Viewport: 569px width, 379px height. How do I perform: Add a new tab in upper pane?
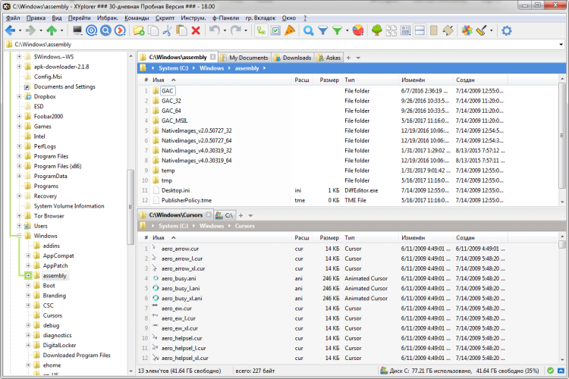pos(348,58)
